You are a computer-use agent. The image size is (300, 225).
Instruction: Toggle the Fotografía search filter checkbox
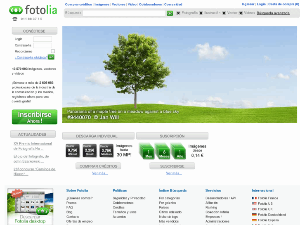(x=178, y=13)
